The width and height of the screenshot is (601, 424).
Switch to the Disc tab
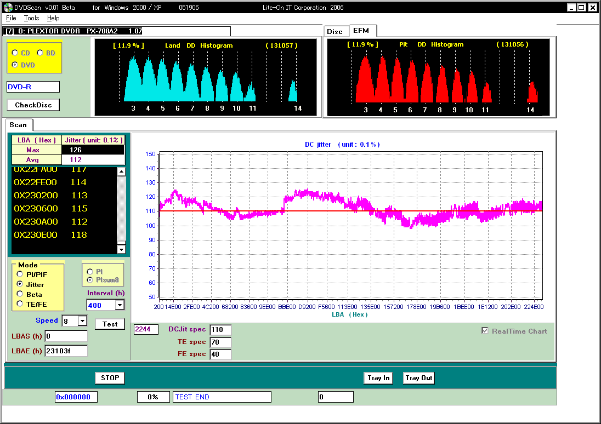334,31
